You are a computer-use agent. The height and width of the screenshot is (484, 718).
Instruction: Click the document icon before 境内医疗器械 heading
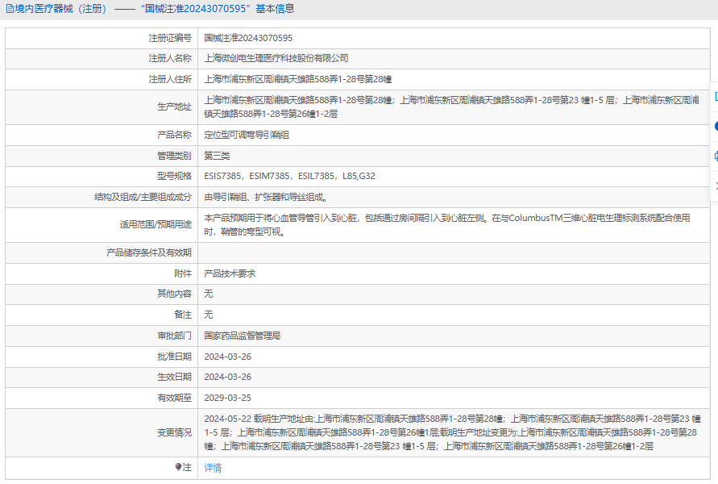10,9
